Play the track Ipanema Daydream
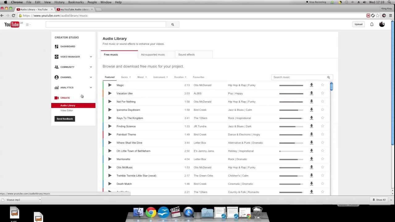The height and width of the screenshot is (222, 395). point(110,110)
